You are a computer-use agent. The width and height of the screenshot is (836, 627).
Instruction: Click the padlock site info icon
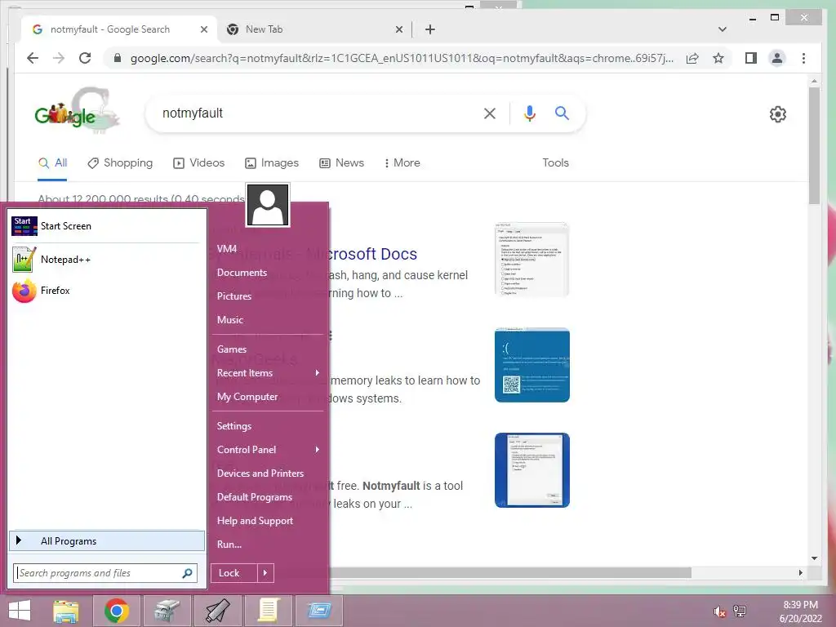(118, 58)
